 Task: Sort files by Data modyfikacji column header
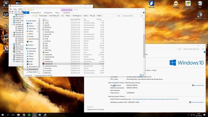(x=75, y=19)
